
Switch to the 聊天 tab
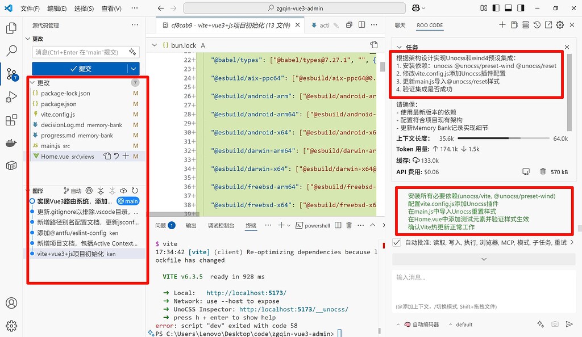[x=400, y=25]
